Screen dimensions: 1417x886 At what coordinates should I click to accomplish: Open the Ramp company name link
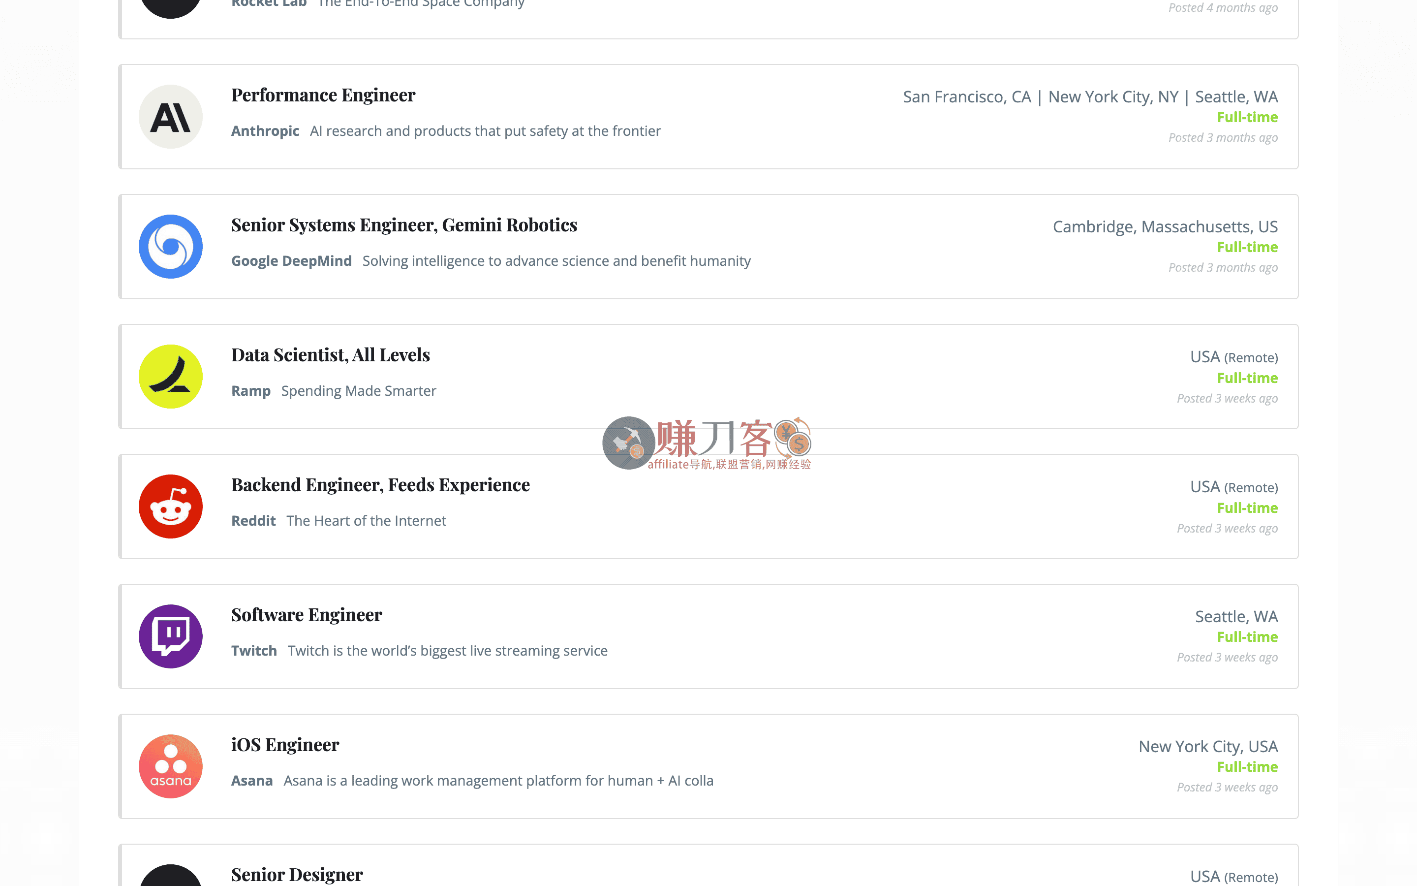point(250,391)
